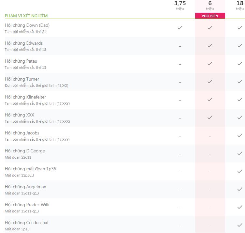Click the Angelman checkmark under 18 triệu

240,189
